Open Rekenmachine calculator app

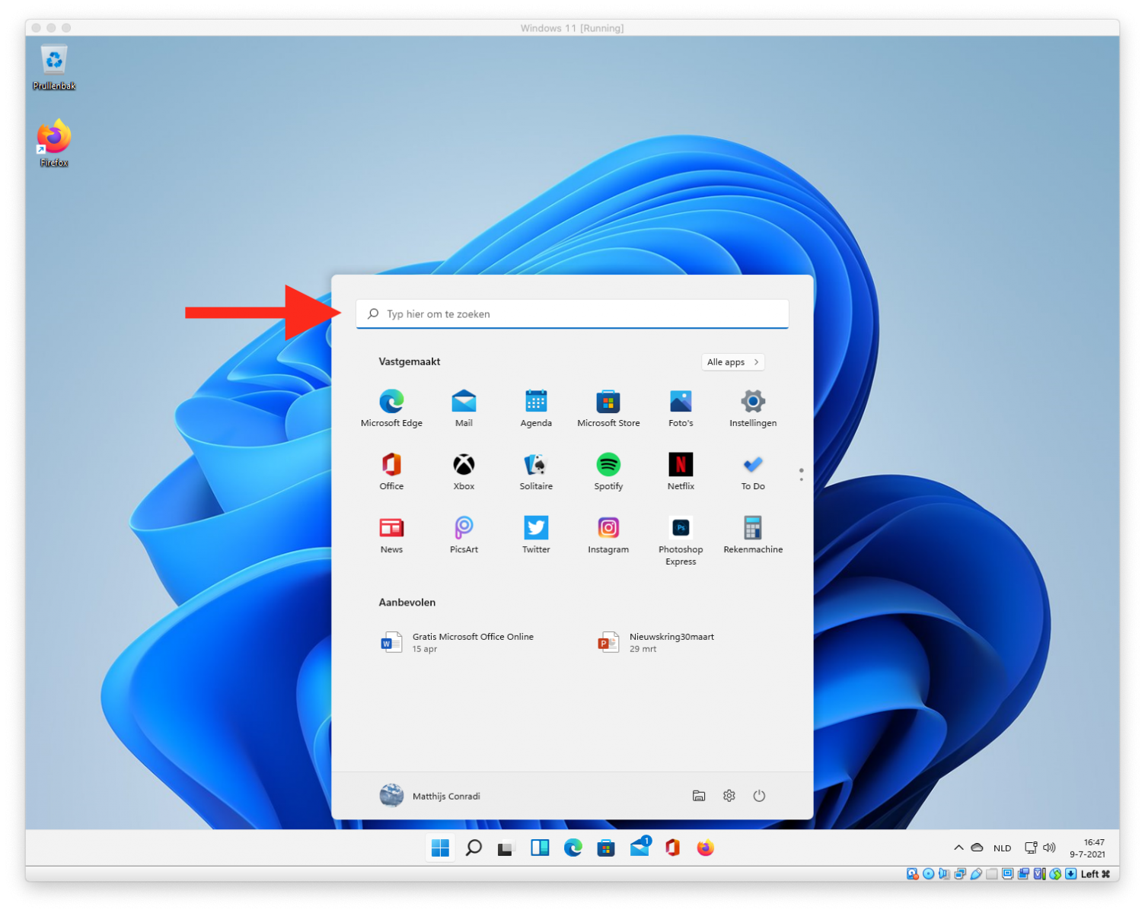pos(753,528)
